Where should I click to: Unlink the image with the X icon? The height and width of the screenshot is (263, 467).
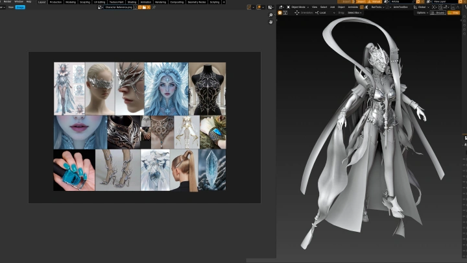[149, 7]
